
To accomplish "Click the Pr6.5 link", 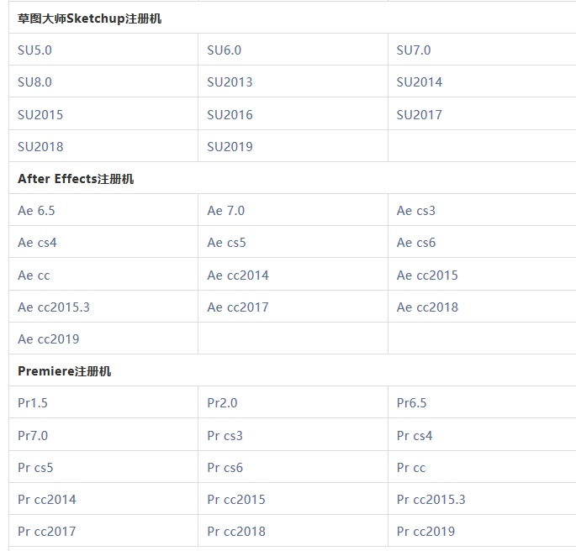I will pos(411,403).
